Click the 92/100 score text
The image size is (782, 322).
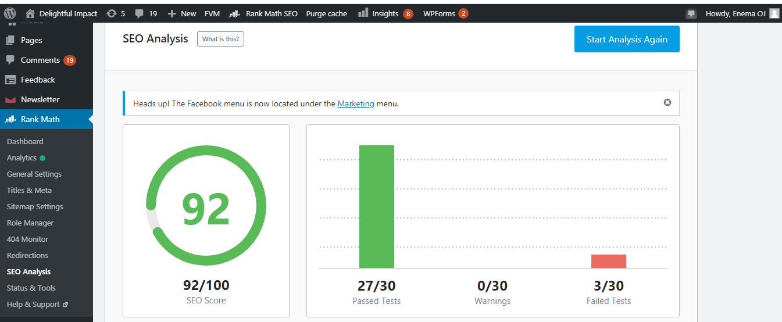[x=206, y=285]
